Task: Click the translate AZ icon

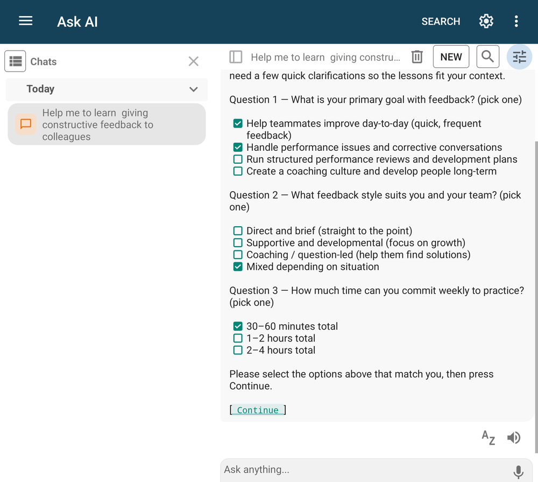Action: pos(489,437)
